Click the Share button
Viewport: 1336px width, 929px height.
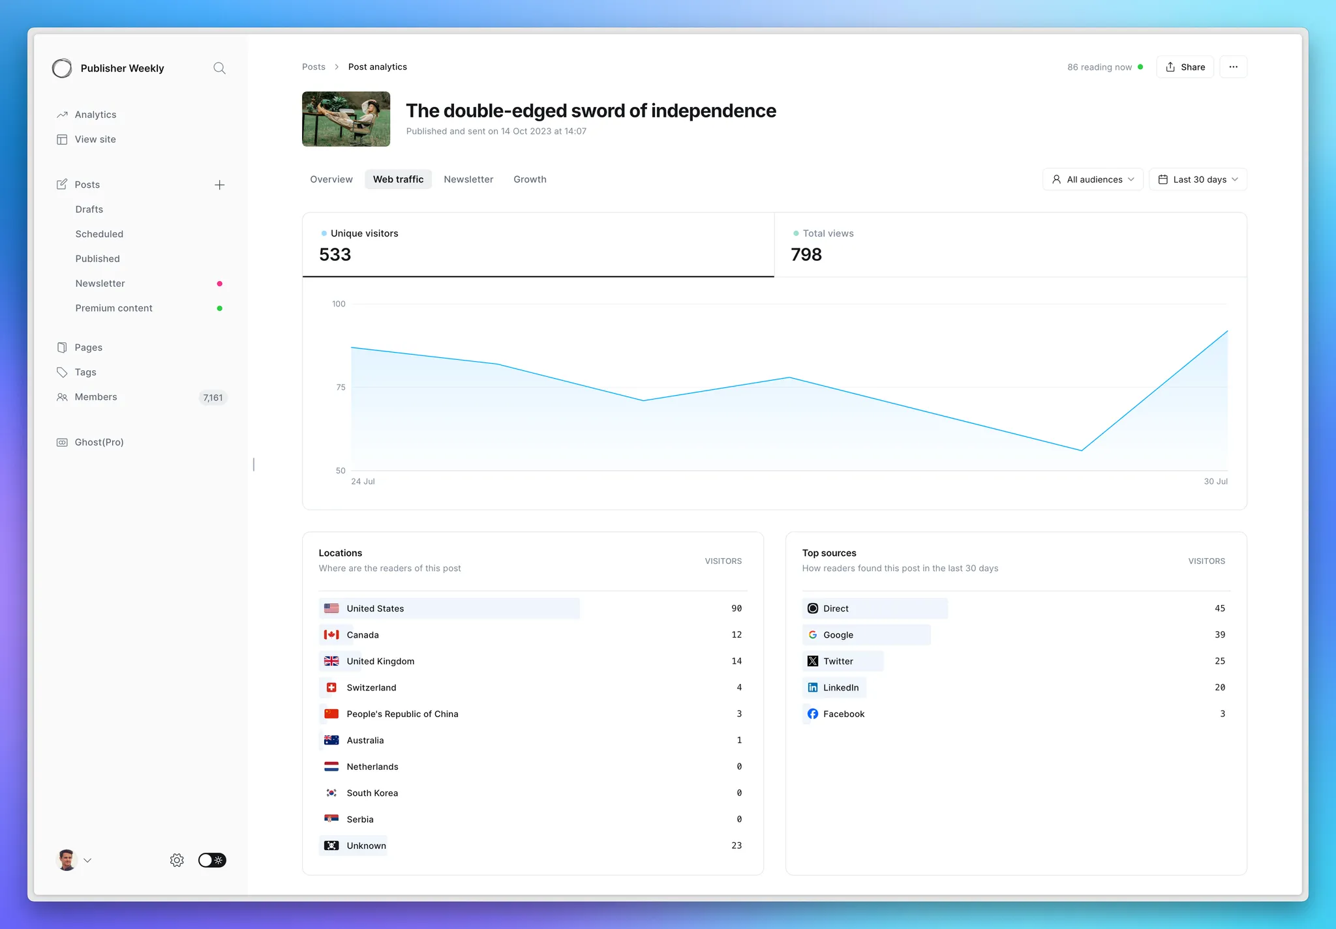pos(1185,67)
